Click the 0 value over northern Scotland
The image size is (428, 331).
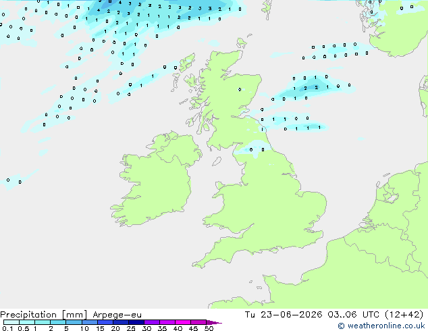[240, 89]
